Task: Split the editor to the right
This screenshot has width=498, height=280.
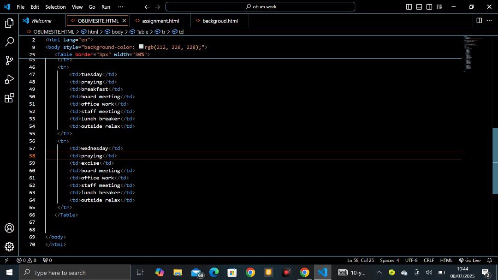Action: (479, 20)
